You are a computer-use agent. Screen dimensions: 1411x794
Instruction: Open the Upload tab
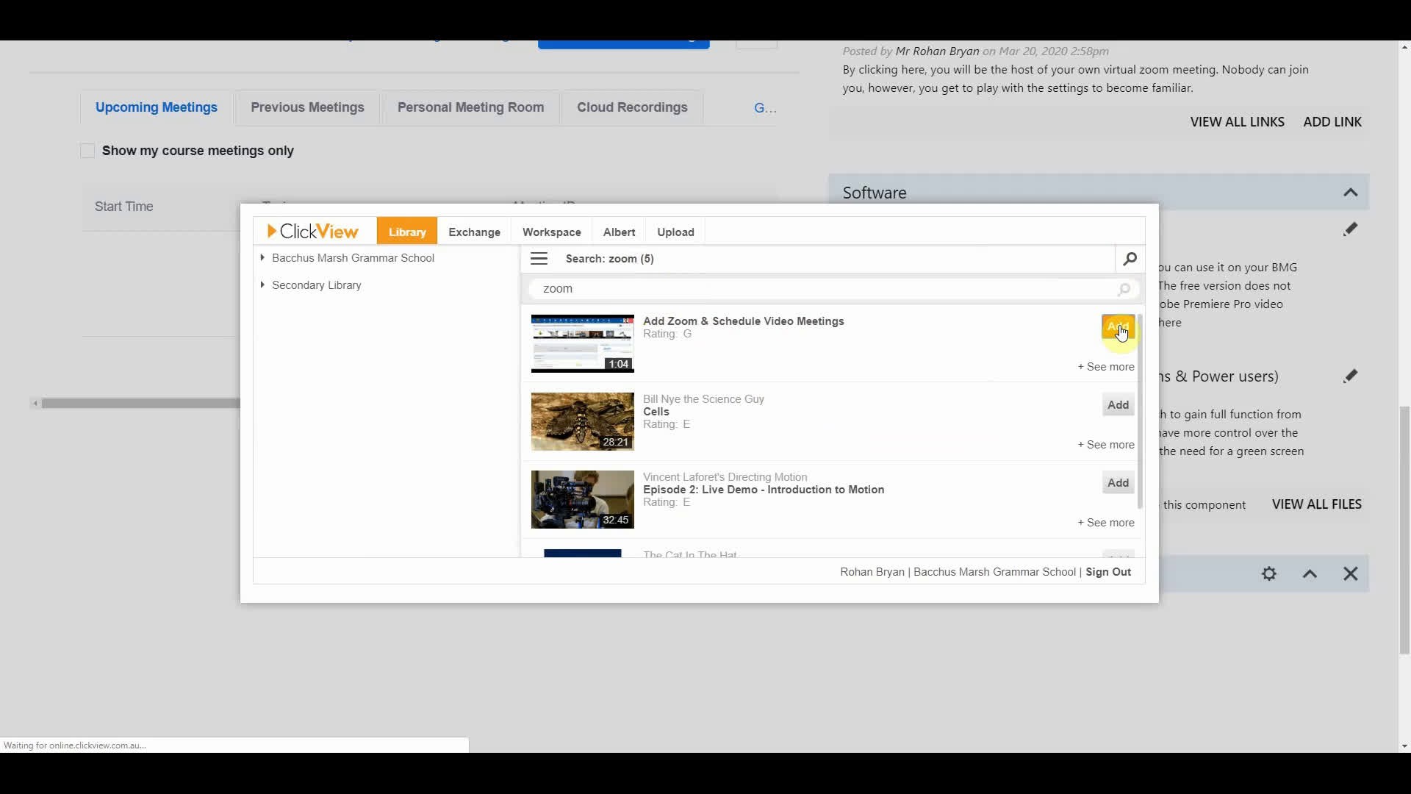point(675,232)
